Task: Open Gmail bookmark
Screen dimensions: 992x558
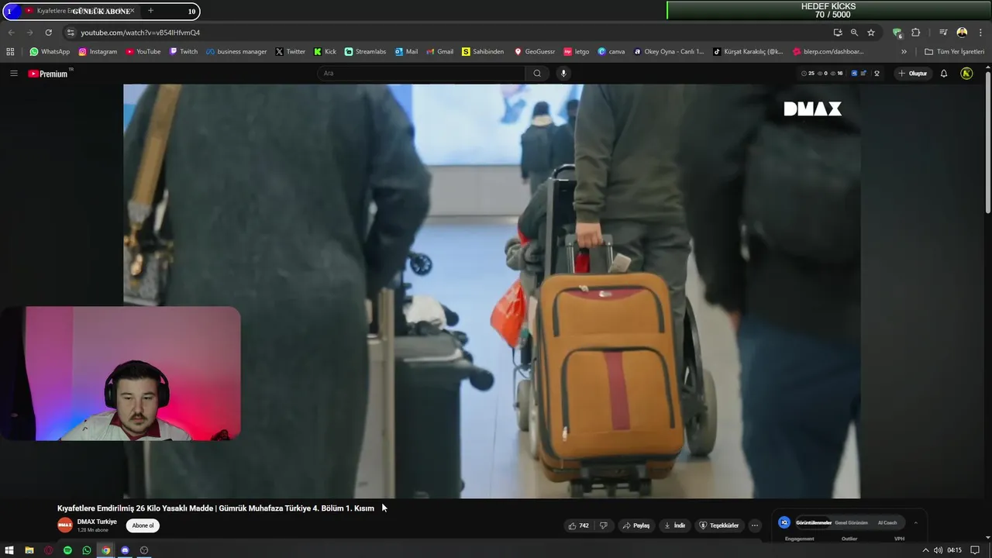Action: pyautogui.click(x=440, y=52)
